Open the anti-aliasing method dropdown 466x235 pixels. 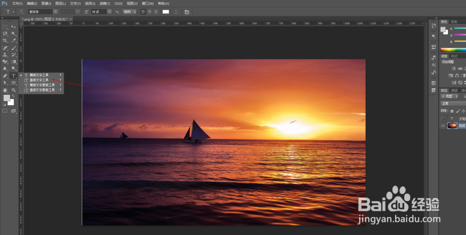[130, 12]
